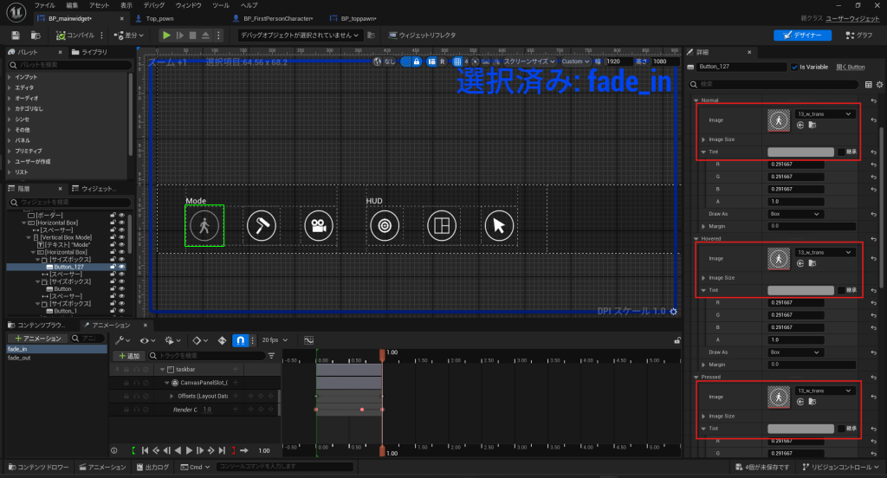
Task: Click the Save floppy disk icon
Action: [x=16, y=36]
